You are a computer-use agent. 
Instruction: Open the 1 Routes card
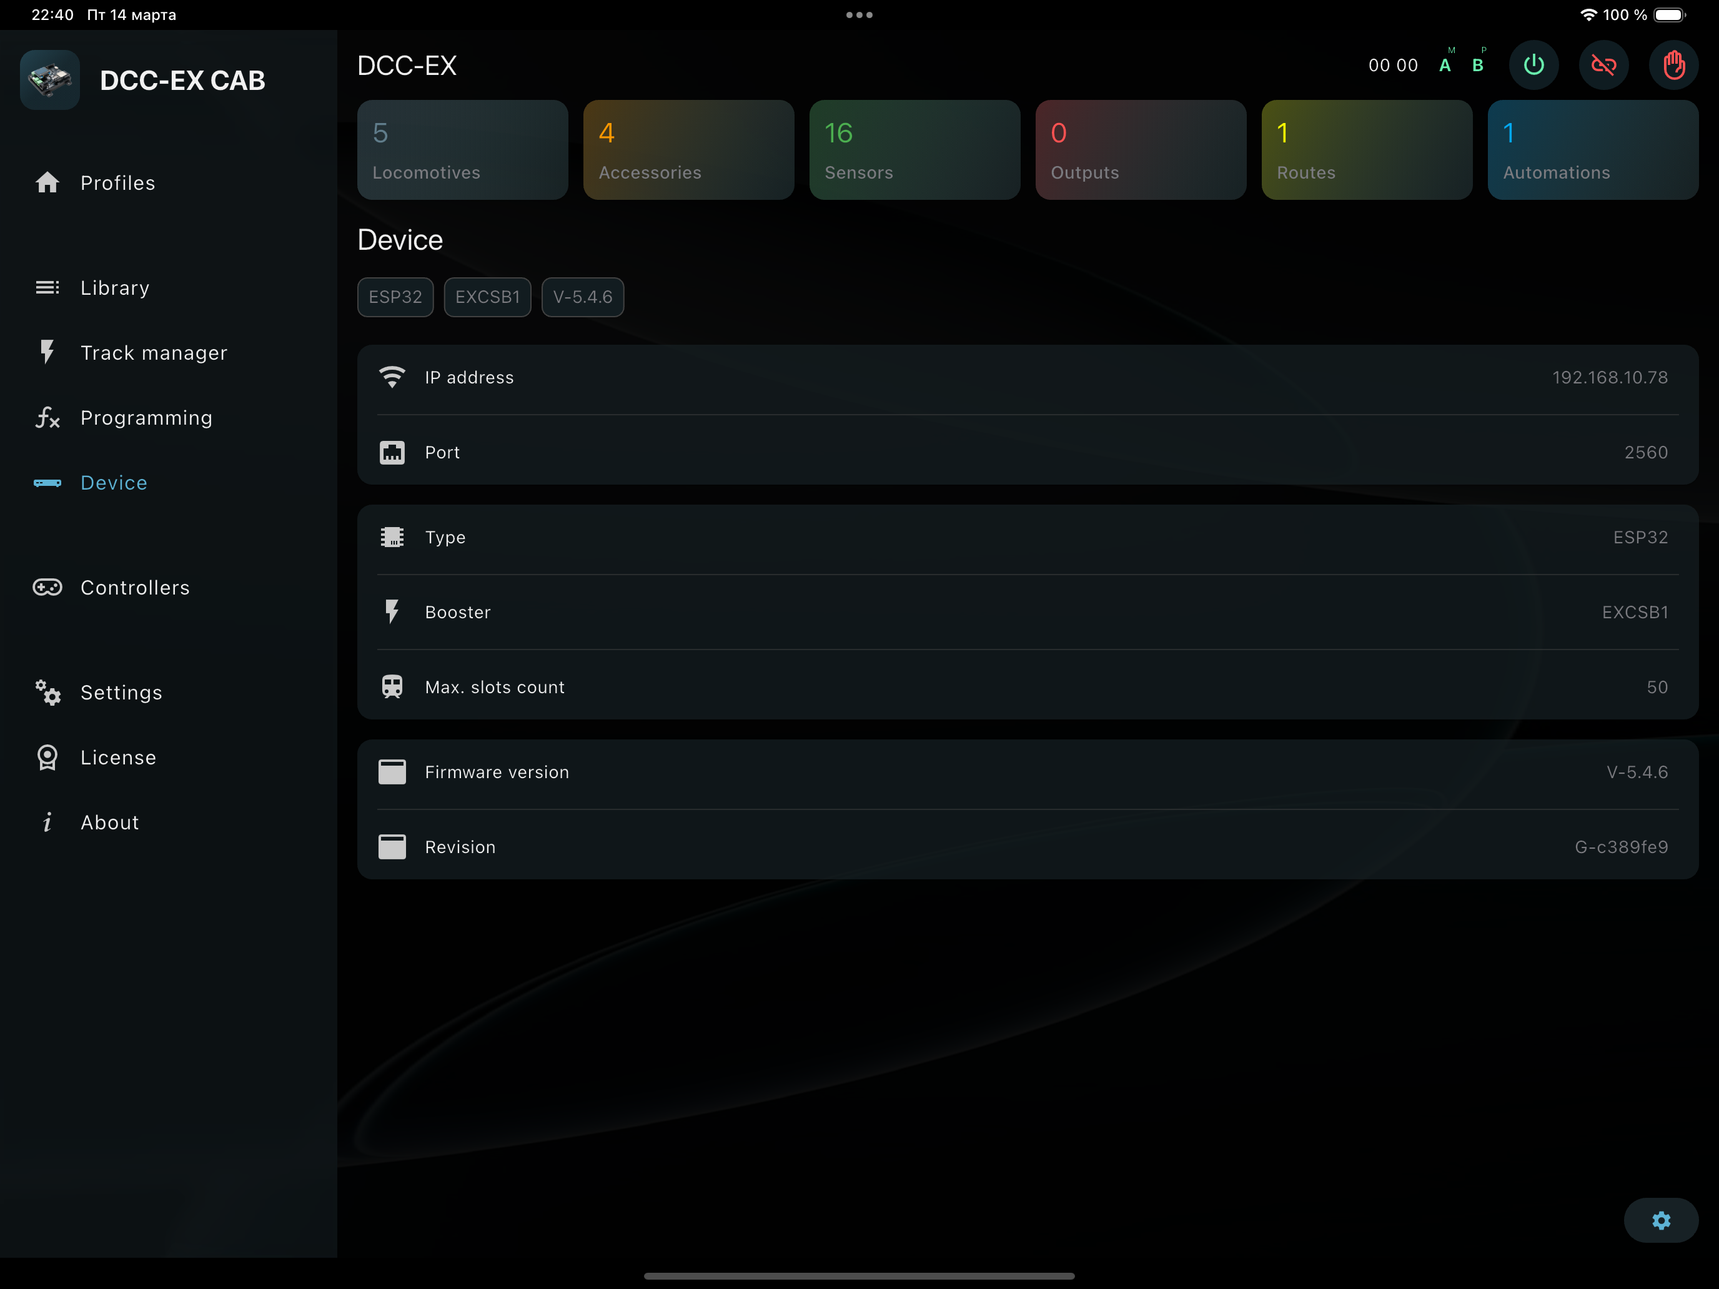1367,149
